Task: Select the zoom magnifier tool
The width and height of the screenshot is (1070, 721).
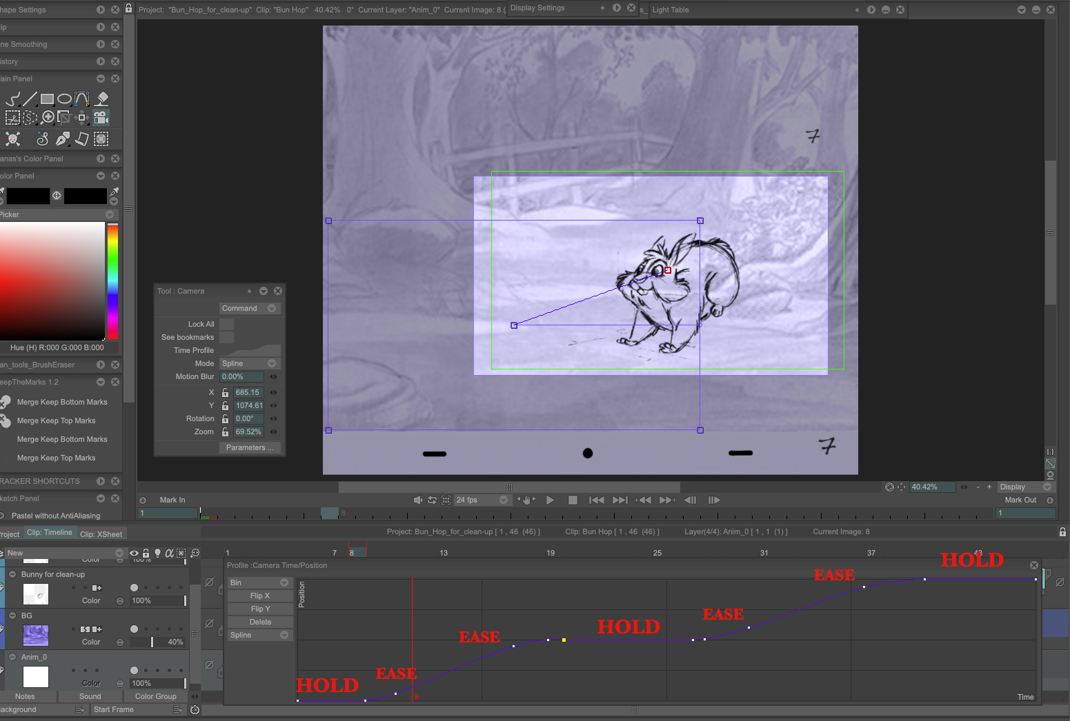Action: (x=48, y=117)
